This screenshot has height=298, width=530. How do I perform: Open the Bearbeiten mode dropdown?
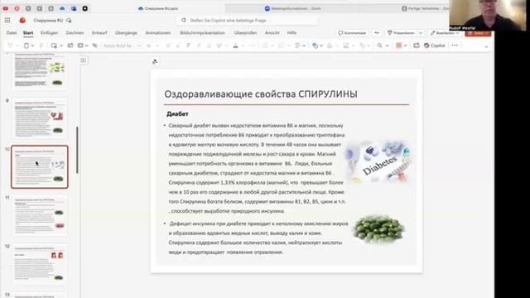[x=445, y=33]
